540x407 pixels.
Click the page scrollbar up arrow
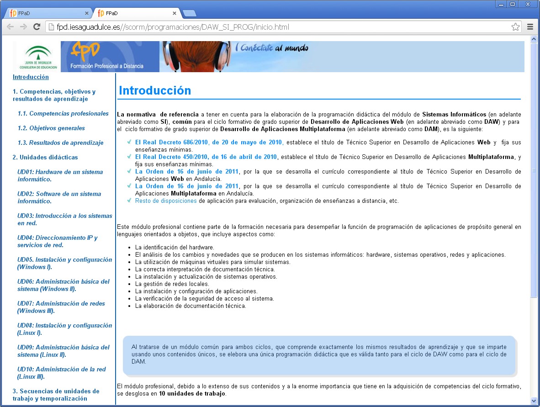[x=534, y=39]
